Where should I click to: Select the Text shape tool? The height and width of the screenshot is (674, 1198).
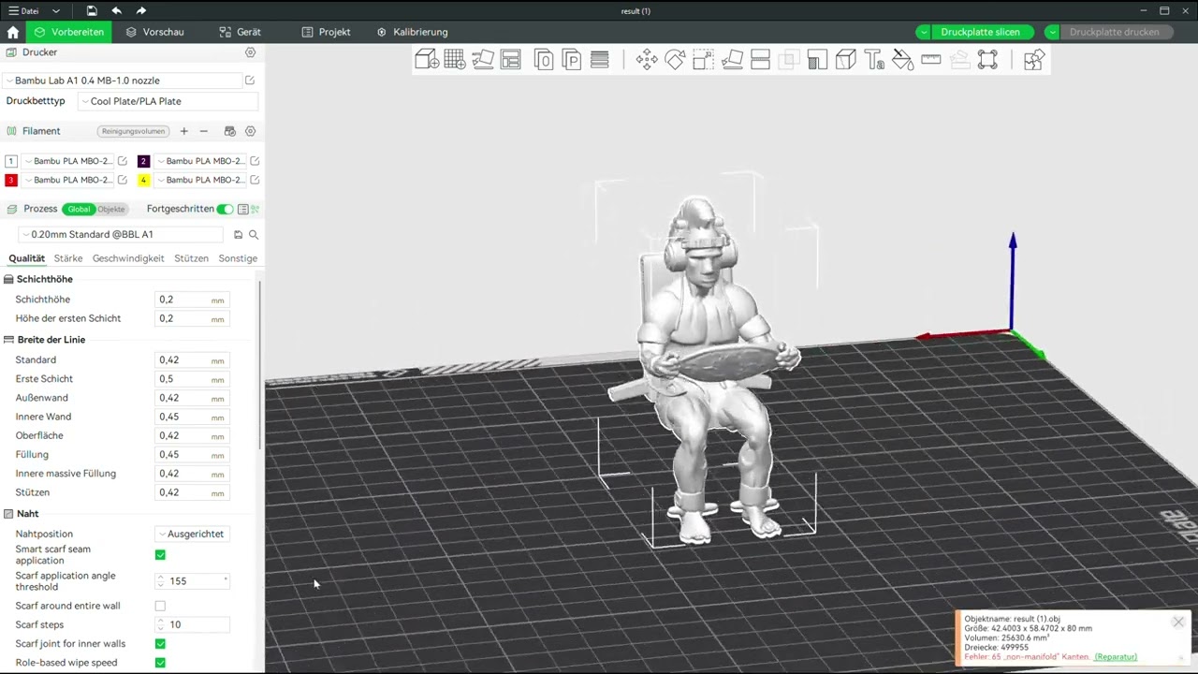coord(874,60)
